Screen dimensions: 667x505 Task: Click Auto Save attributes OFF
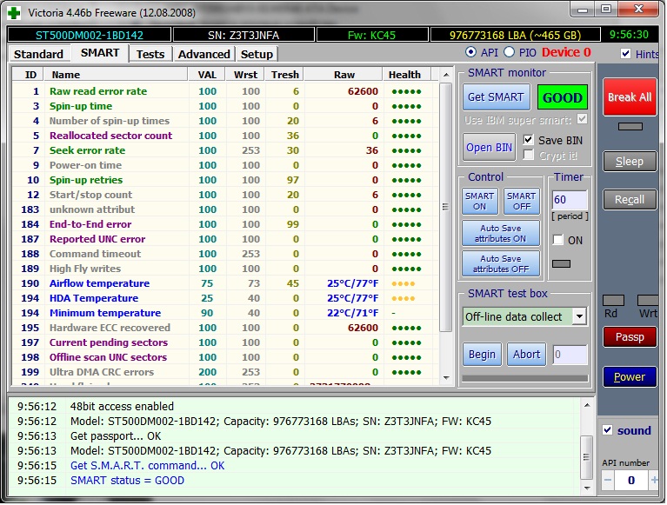[501, 263]
